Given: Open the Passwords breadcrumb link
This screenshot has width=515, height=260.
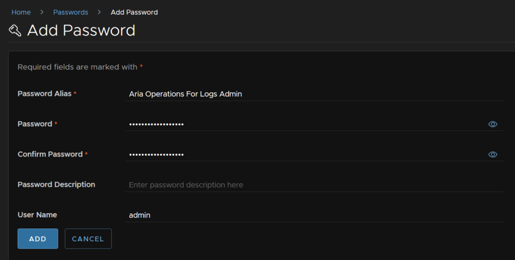Looking at the screenshot, I should tap(70, 12).
